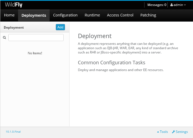Screen dimensions: 193x138
Task: Click the 10.1.0.Final version link
Action: 13,132
